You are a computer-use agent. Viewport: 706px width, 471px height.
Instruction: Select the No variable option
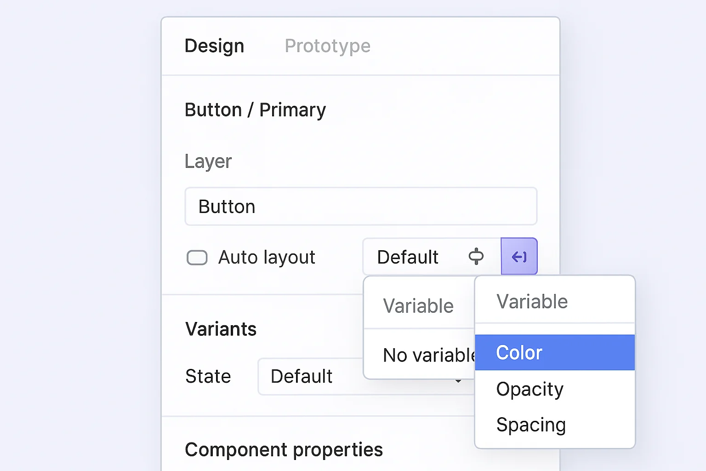pyautogui.click(x=427, y=355)
